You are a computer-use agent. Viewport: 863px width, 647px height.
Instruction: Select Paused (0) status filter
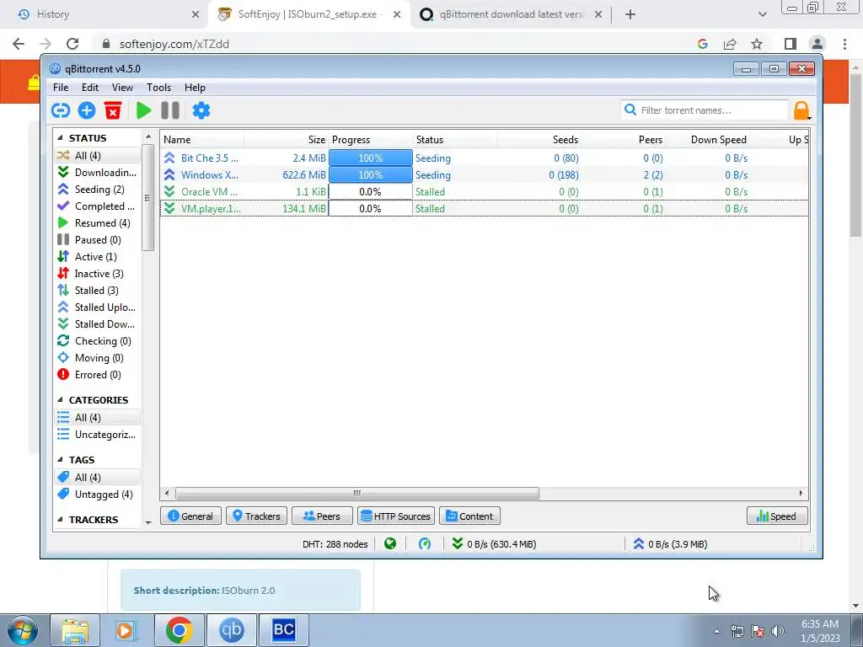point(98,240)
